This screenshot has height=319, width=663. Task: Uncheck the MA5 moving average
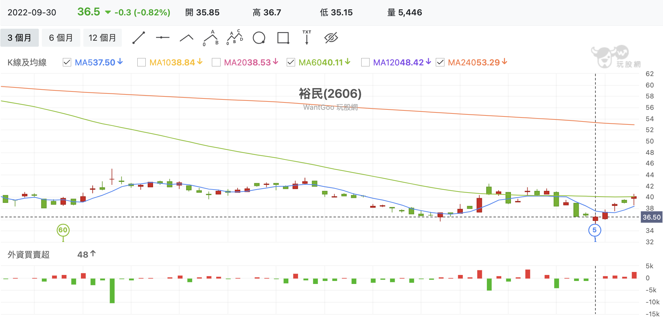pos(68,62)
